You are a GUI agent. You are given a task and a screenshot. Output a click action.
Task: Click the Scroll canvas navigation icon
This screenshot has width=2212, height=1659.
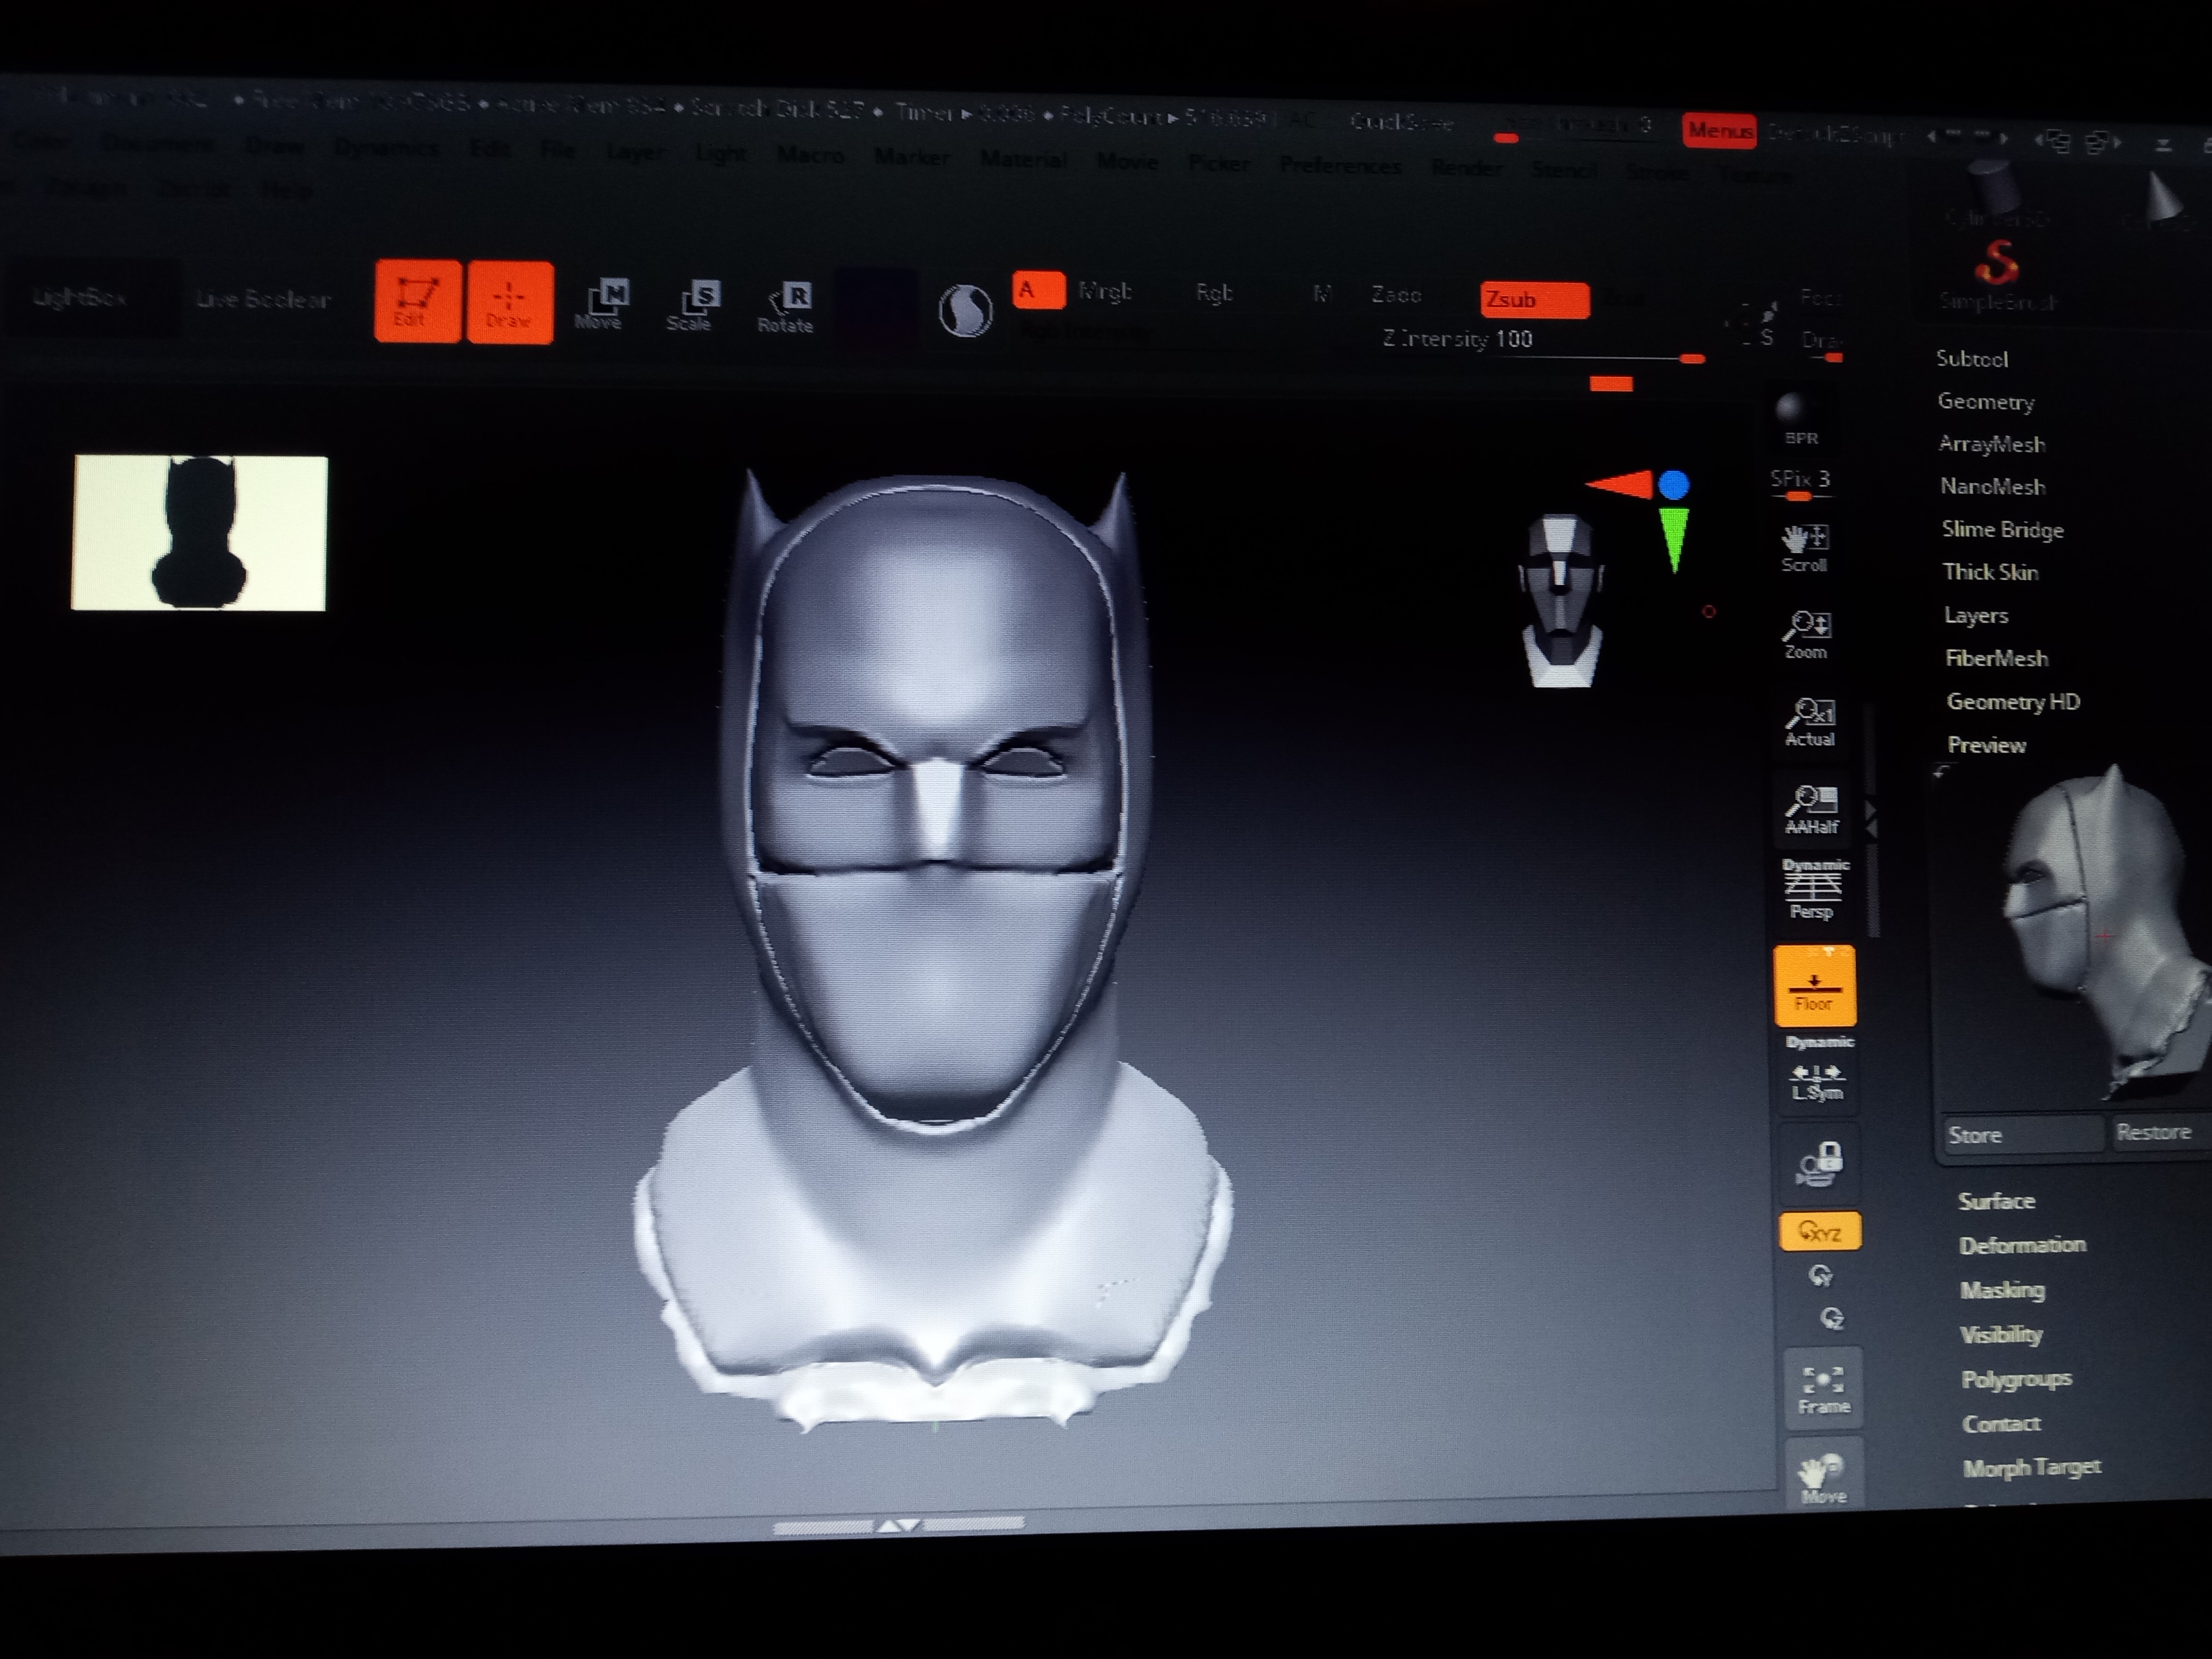[x=1805, y=548]
